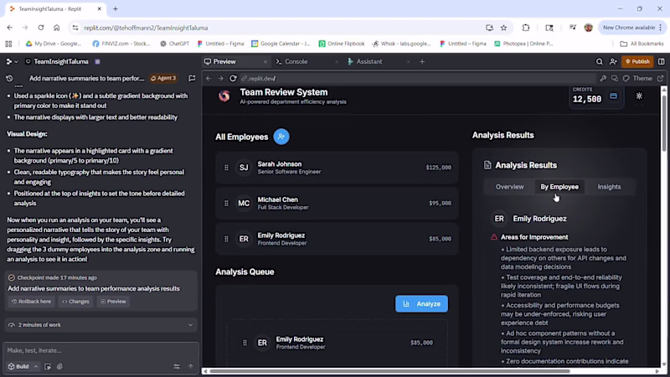
Task: Open chat settings sliders icon
Action: point(177,366)
